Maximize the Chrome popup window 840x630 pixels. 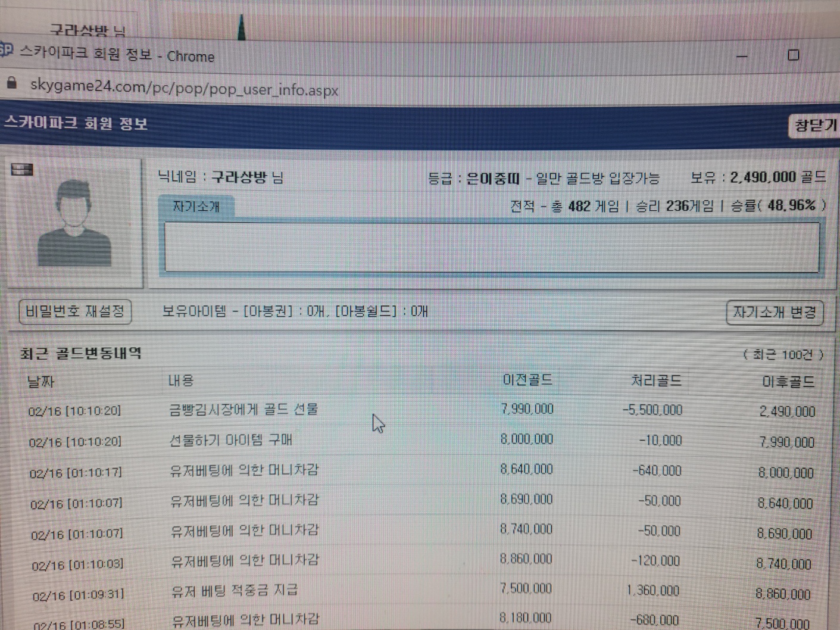click(x=793, y=55)
